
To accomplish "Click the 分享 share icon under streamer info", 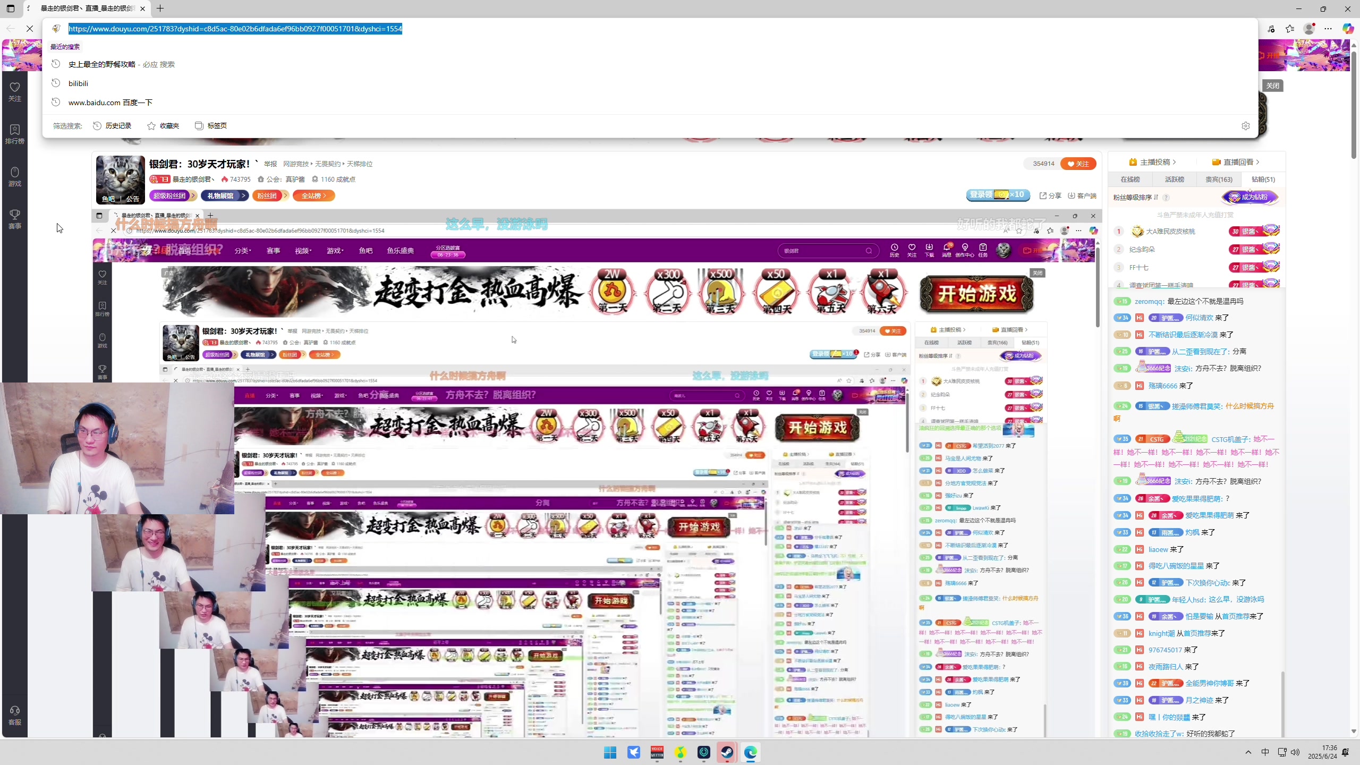I will pos(1050,195).
